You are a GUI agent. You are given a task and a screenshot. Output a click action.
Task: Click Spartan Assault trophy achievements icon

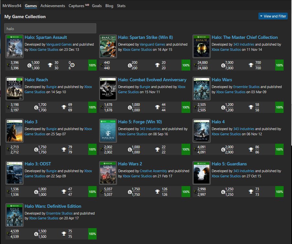[x=50, y=65]
